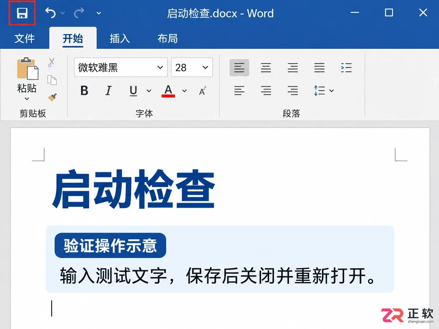
Task: Click the 启动检查 document heading
Action: pyautogui.click(x=134, y=189)
